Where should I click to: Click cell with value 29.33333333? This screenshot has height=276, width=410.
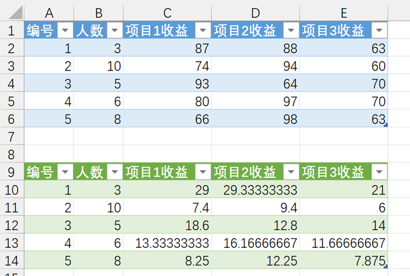(256, 190)
